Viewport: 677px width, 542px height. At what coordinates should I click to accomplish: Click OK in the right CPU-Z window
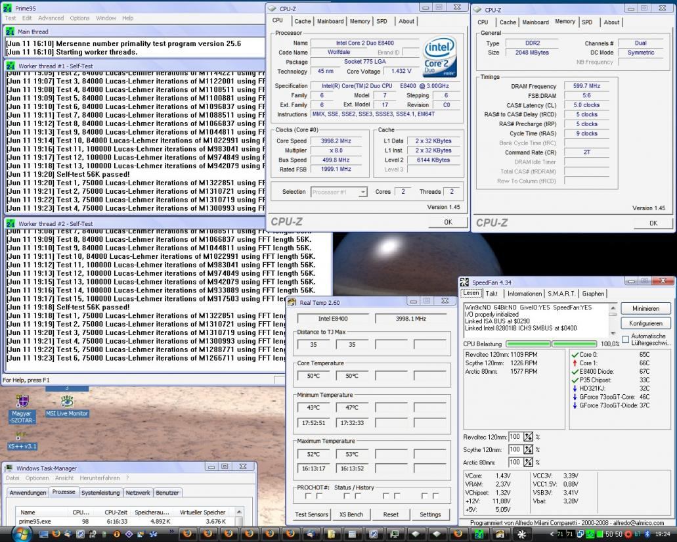tap(653, 223)
